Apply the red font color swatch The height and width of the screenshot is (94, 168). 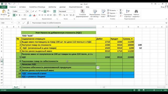[34, 15]
